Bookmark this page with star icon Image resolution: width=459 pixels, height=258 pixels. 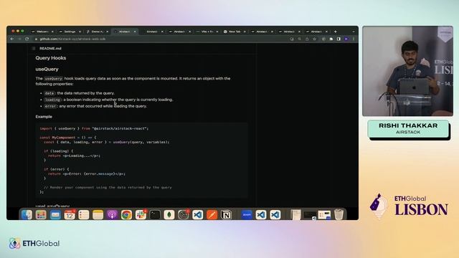(314, 39)
